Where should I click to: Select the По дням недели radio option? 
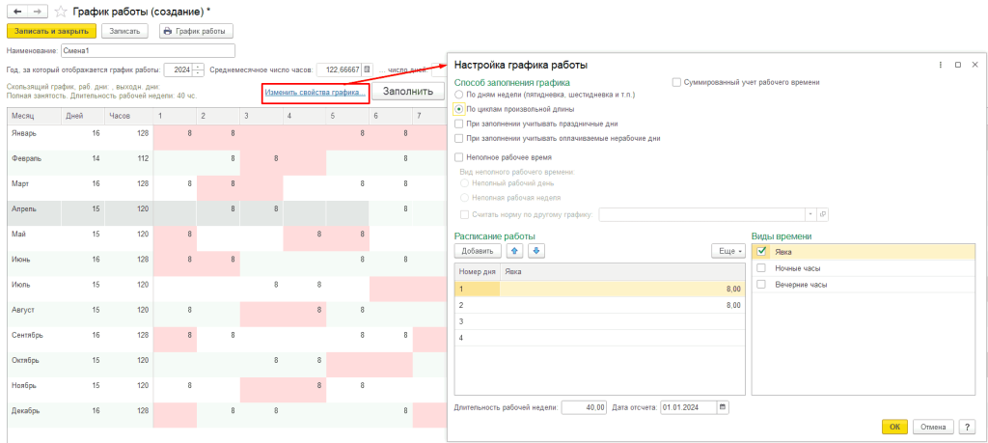click(x=459, y=96)
